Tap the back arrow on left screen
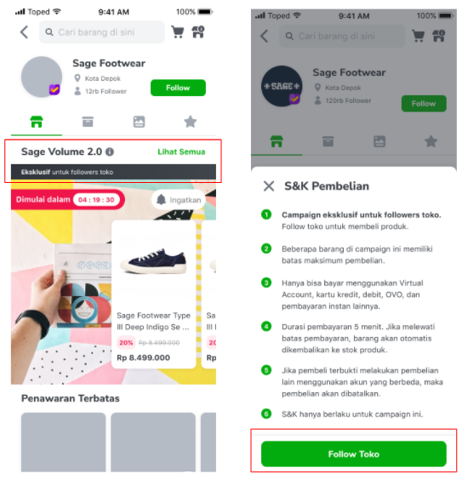This screenshot has height=479, width=462. point(24,32)
